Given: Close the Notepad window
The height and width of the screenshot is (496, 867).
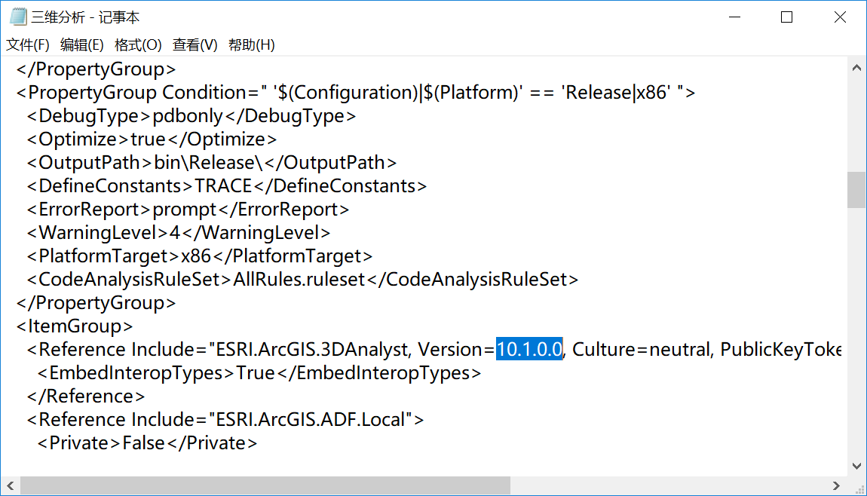Looking at the screenshot, I should [840, 17].
